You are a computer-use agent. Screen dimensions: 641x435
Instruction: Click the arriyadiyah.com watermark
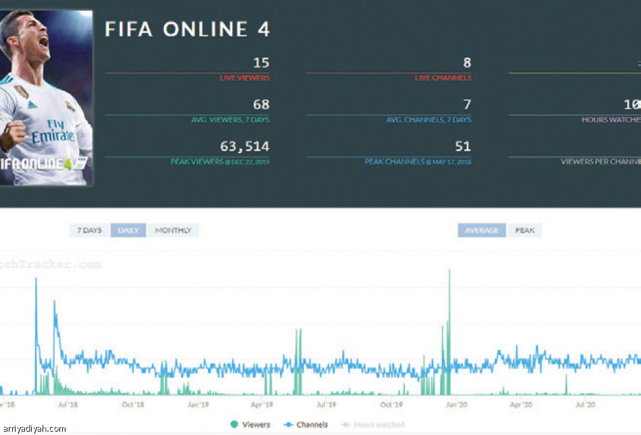pos(34,428)
